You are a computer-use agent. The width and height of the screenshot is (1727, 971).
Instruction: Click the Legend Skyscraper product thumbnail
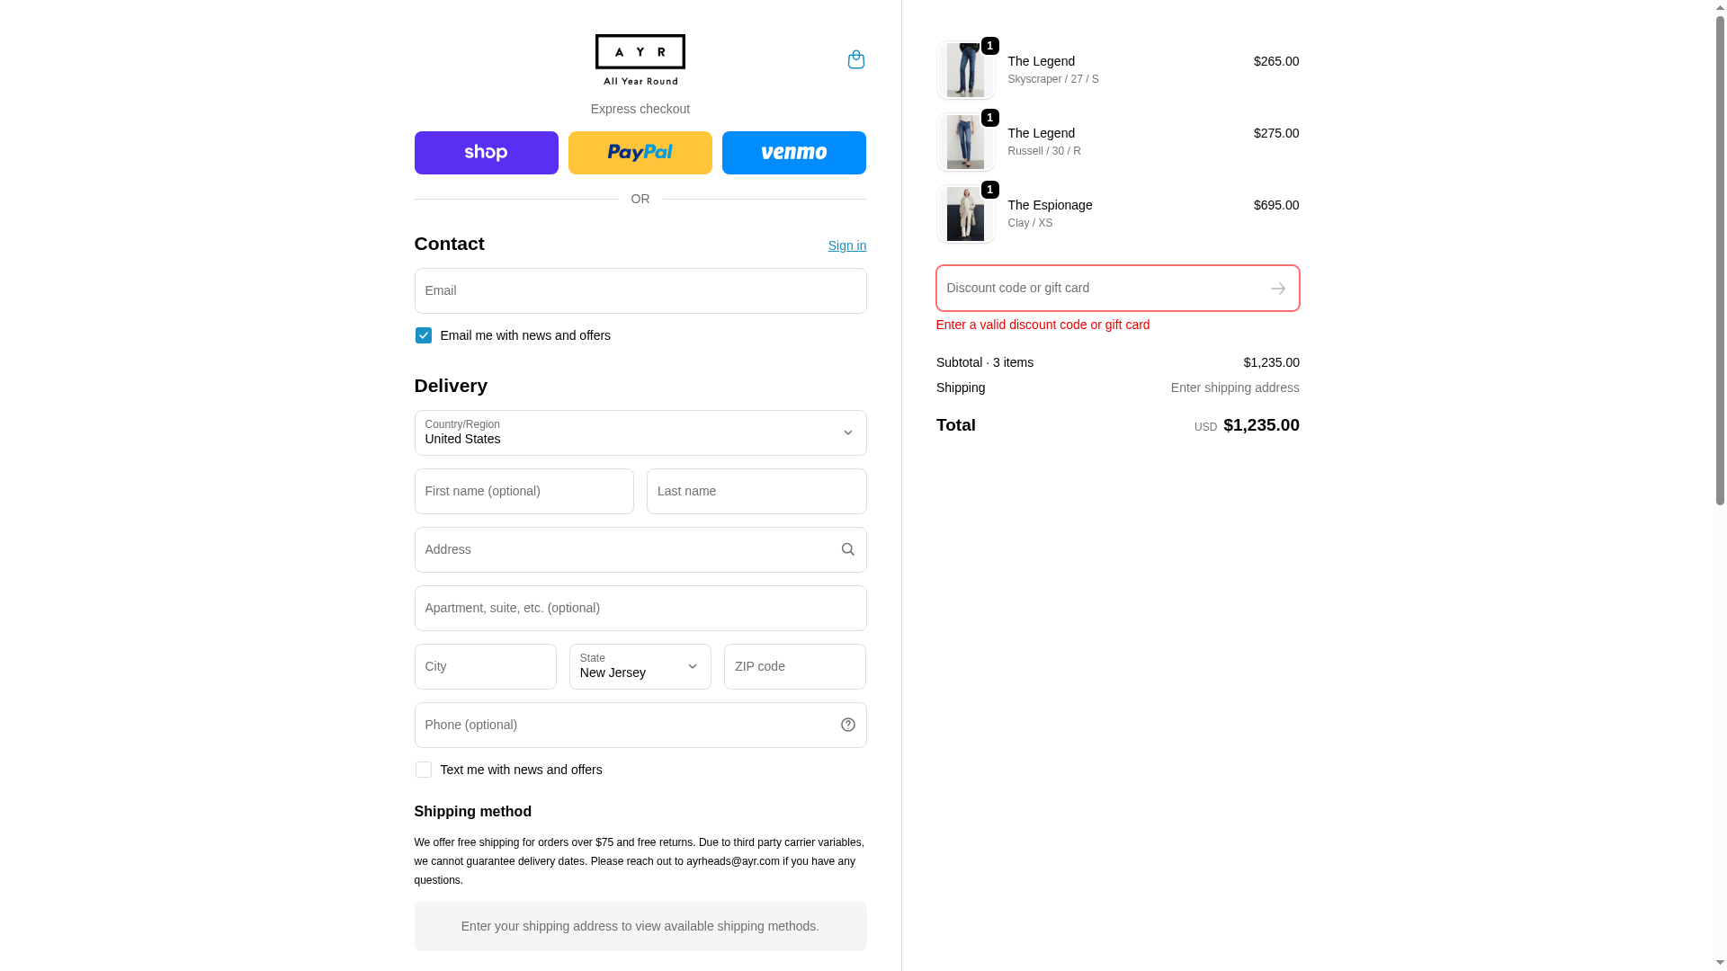tap(965, 70)
